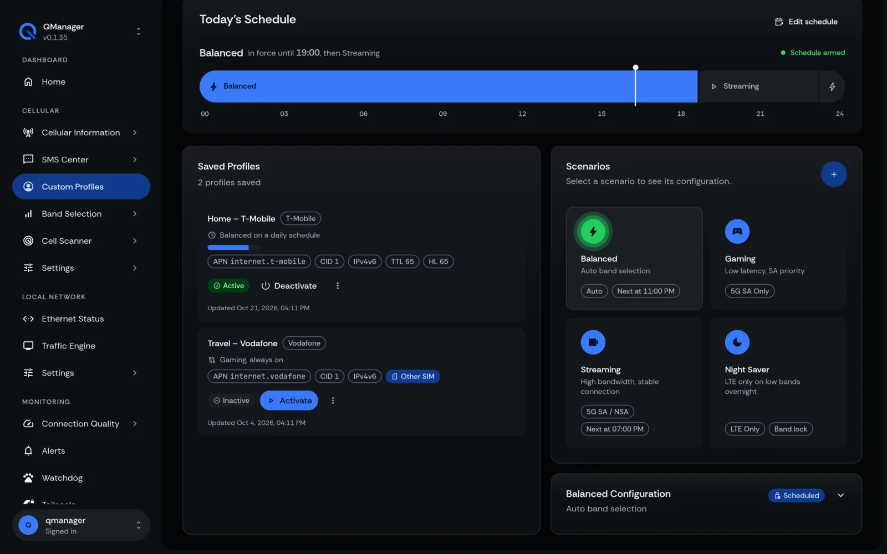Expand the Balanced Configuration panel
The width and height of the screenshot is (887, 554).
pyautogui.click(x=840, y=496)
